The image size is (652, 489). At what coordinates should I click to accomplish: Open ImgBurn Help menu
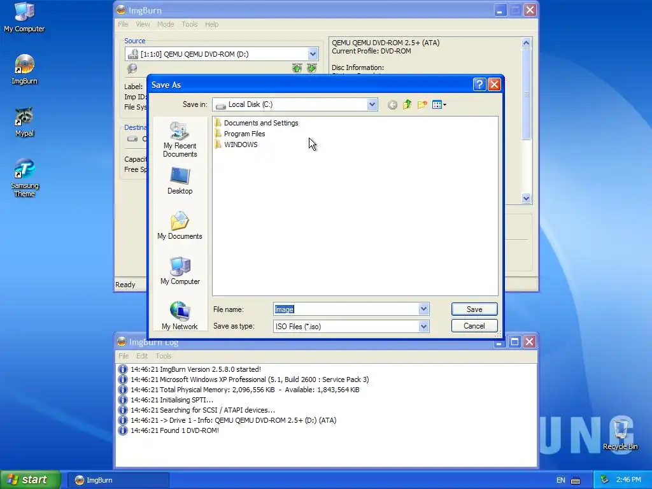tap(211, 24)
